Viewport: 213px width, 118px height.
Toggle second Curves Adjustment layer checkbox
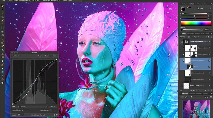pyautogui.click(x=209, y=54)
